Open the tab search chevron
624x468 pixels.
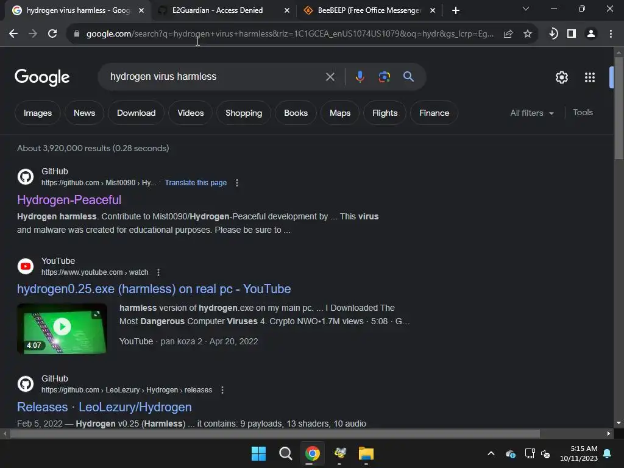tap(526, 9)
